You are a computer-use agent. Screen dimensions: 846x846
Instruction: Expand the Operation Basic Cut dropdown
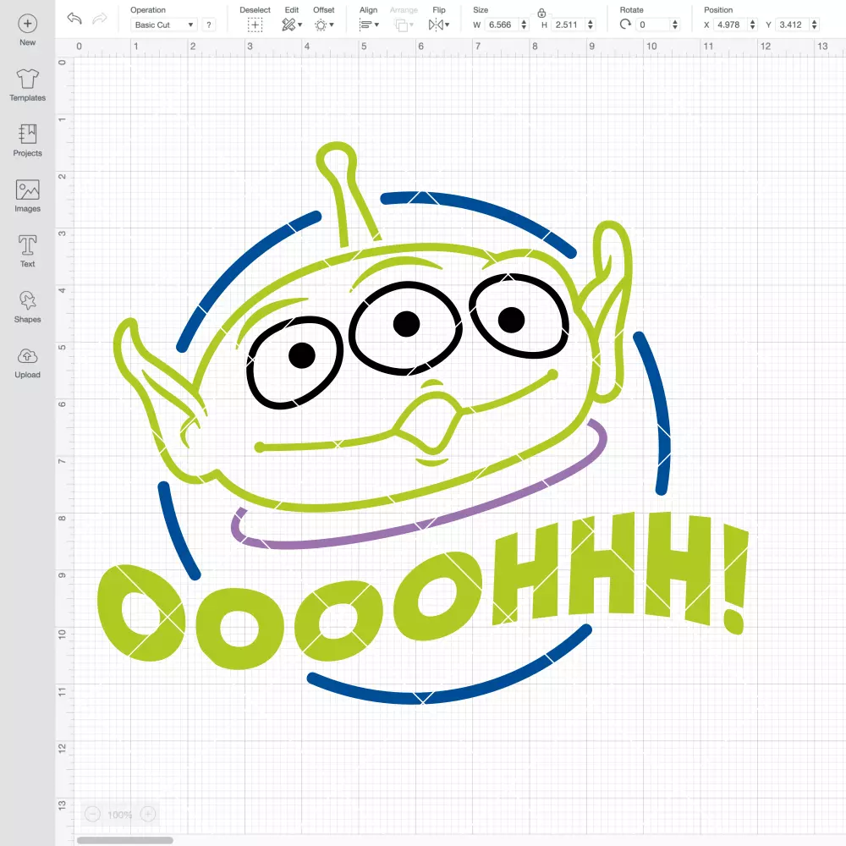click(x=164, y=25)
